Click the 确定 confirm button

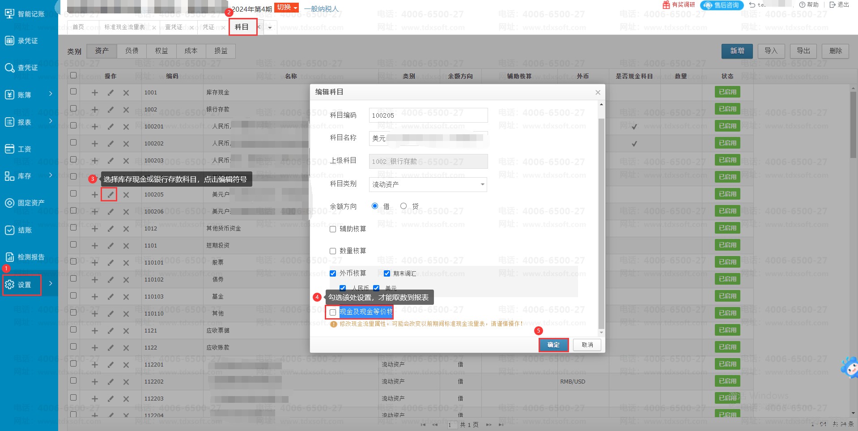tap(553, 345)
